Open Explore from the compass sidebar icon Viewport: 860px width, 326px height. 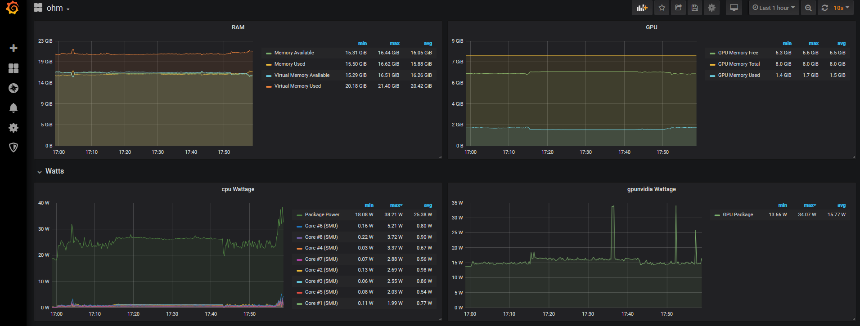coord(14,88)
